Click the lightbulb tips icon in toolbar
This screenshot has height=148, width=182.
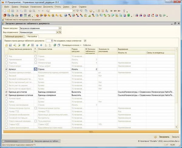(x=124, y=11)
